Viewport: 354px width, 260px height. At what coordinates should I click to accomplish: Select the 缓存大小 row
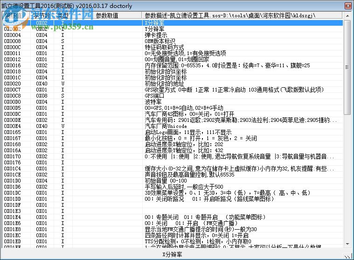pos(173,169)
